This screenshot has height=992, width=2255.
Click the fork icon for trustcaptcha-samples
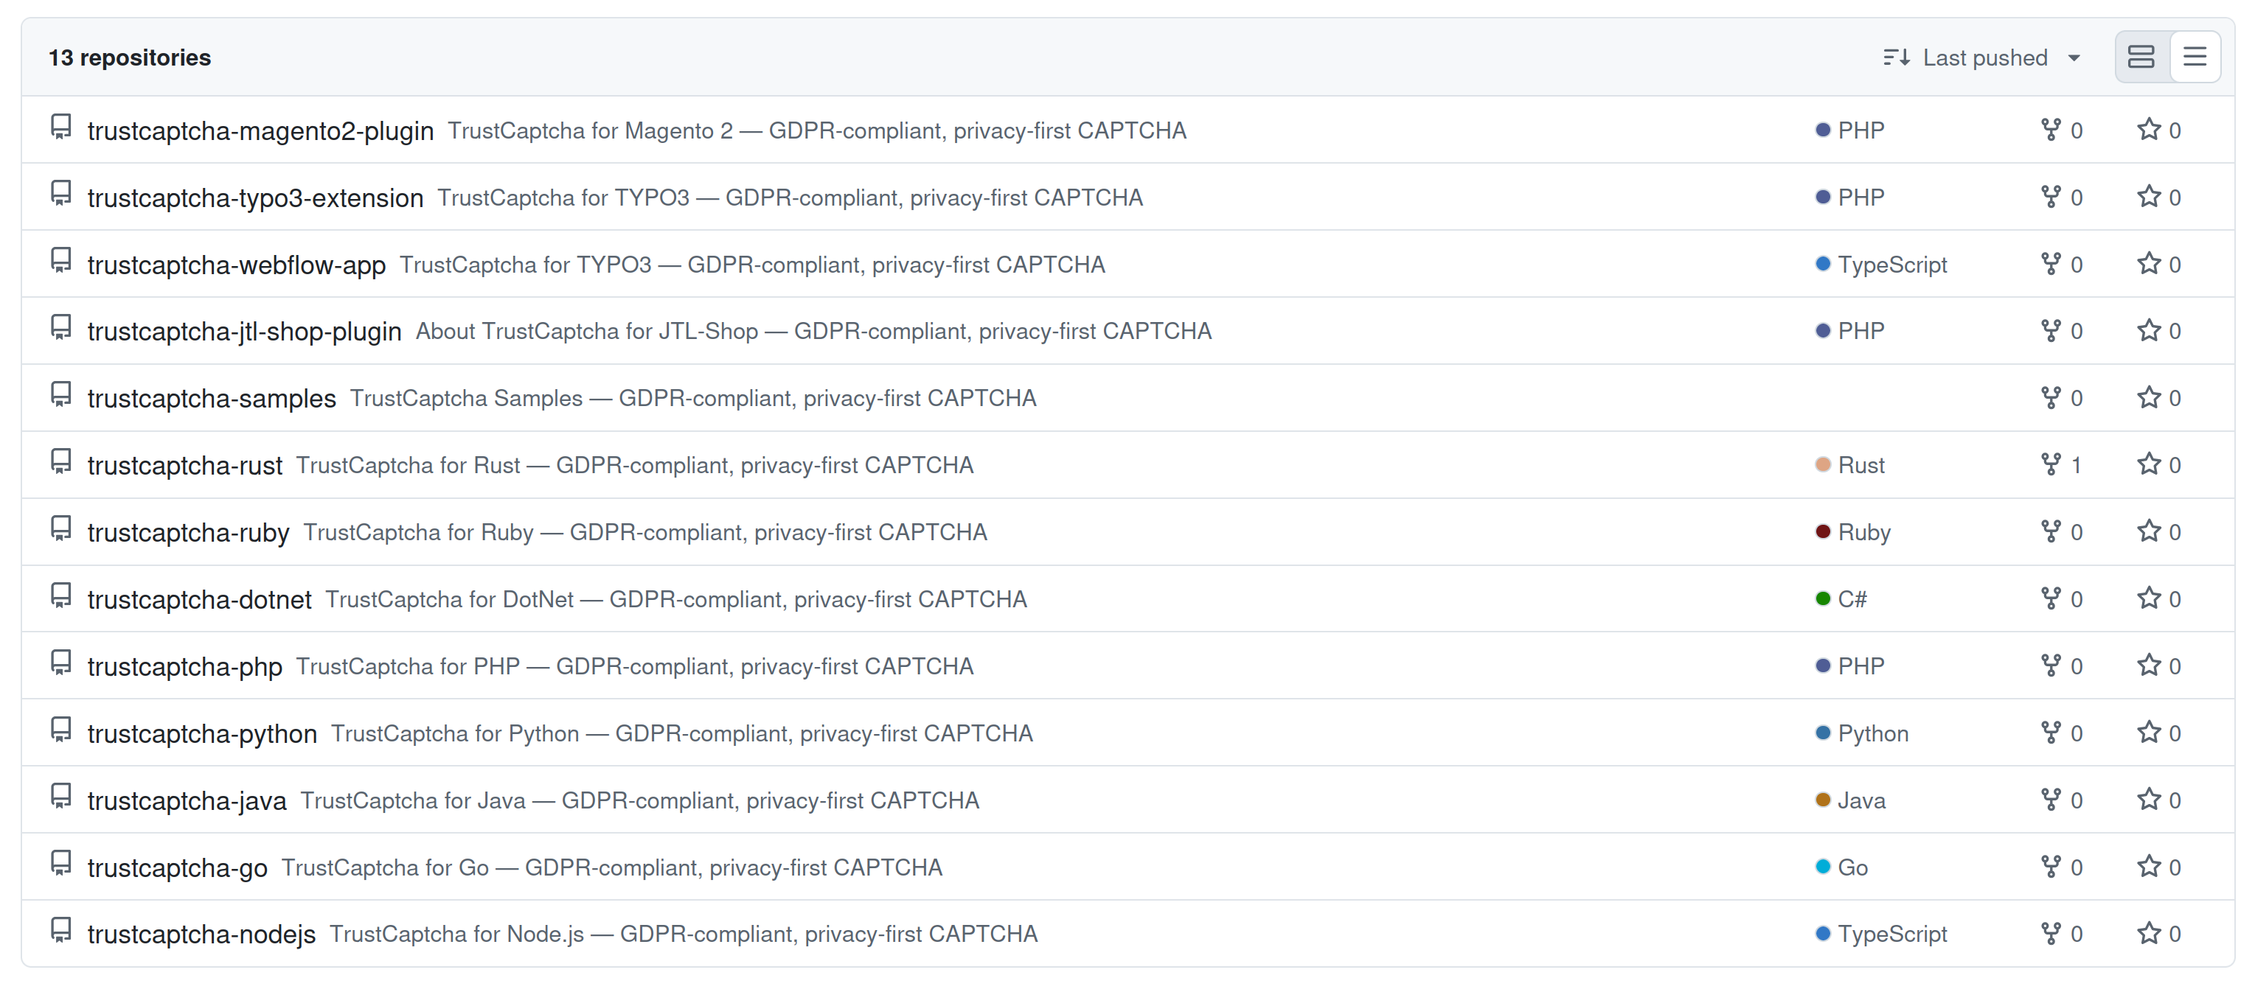(x=2050, y=397)
